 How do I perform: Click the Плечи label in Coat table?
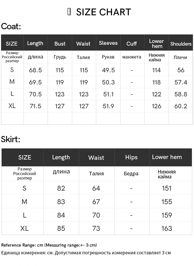(x=180, y=57)
